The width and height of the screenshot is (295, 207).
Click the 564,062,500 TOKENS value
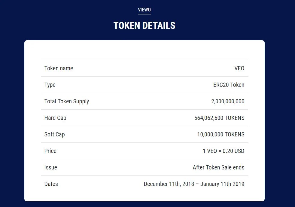tap(219, 118)
